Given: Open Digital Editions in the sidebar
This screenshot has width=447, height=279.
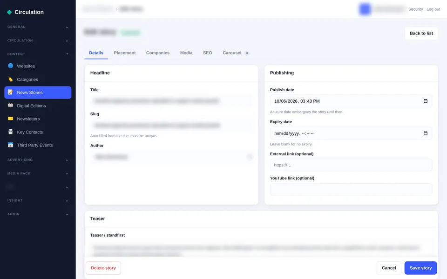Looking at the screenshot, I should 38,106.
